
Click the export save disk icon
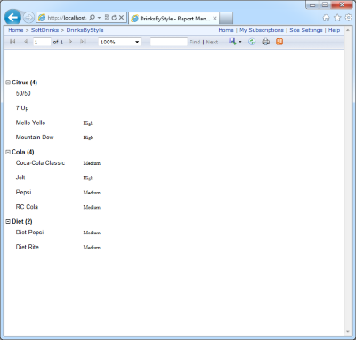pyautogui.click(x=232, y=42)
